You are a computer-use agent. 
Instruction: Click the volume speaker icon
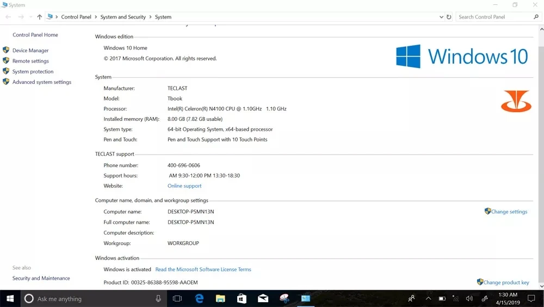(x=469, y=299)
